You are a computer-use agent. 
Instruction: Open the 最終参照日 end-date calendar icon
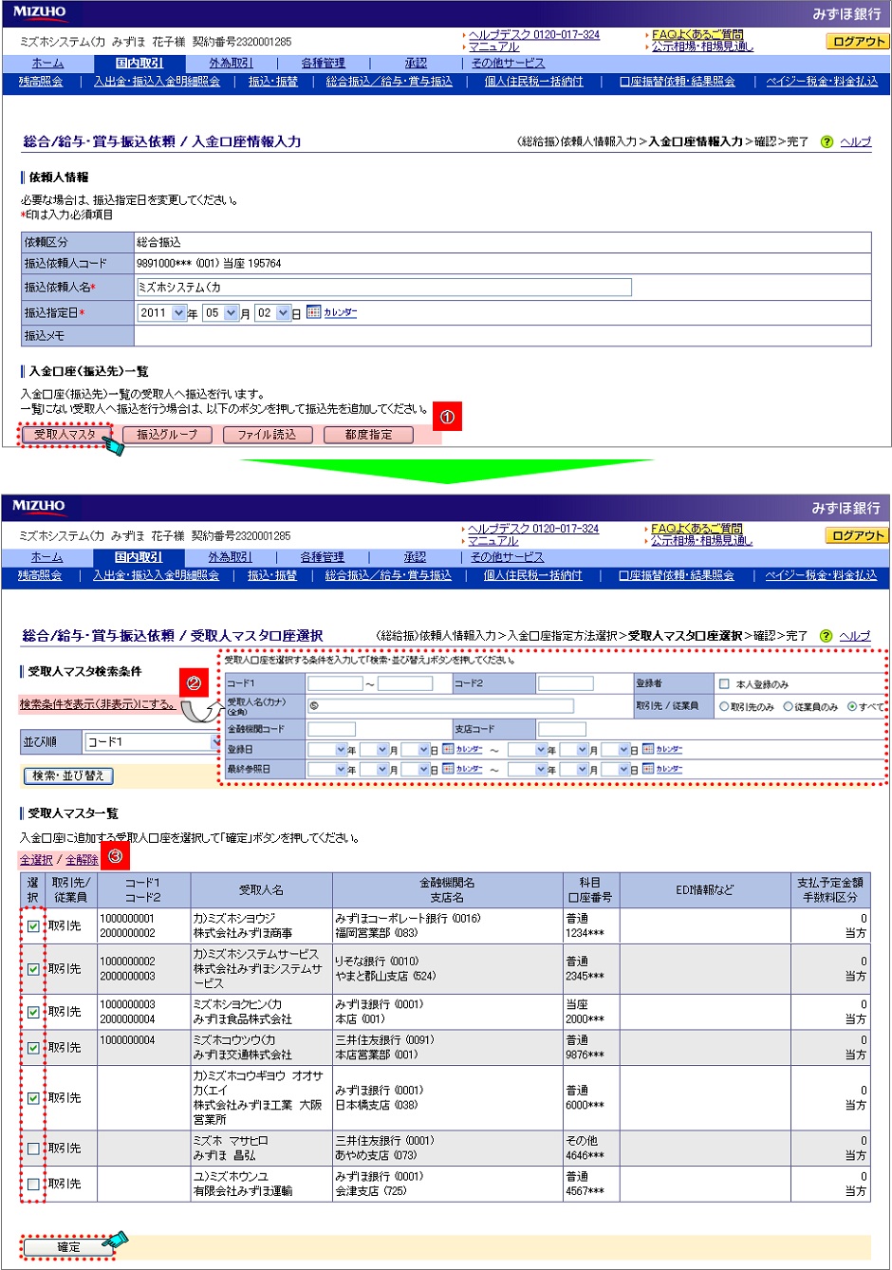point(648,769)
